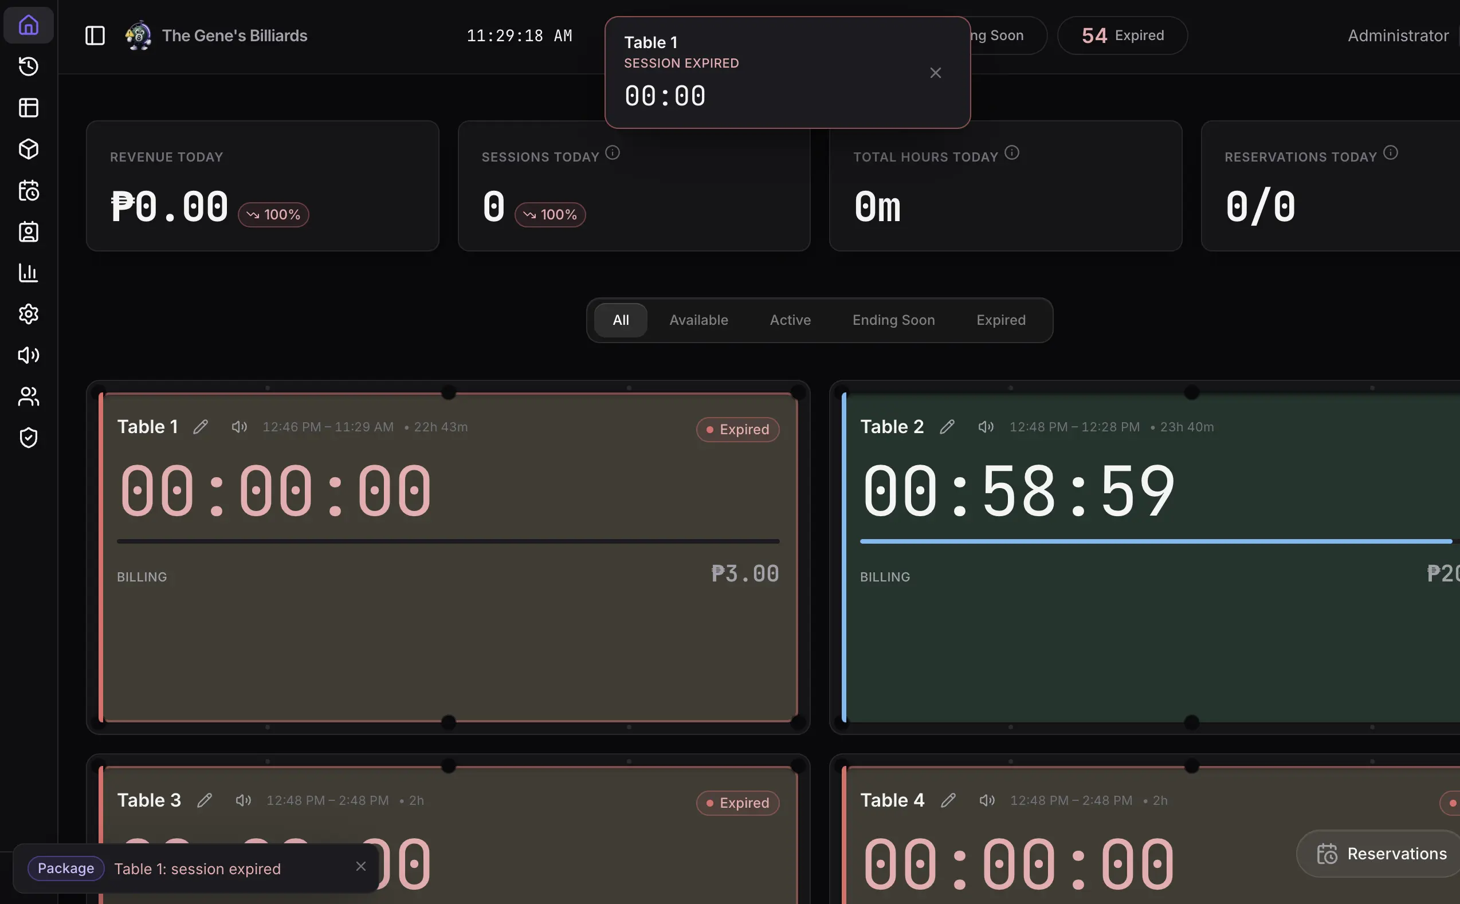
Task: Click the Administrator user label
Action: pos(1398,36)
